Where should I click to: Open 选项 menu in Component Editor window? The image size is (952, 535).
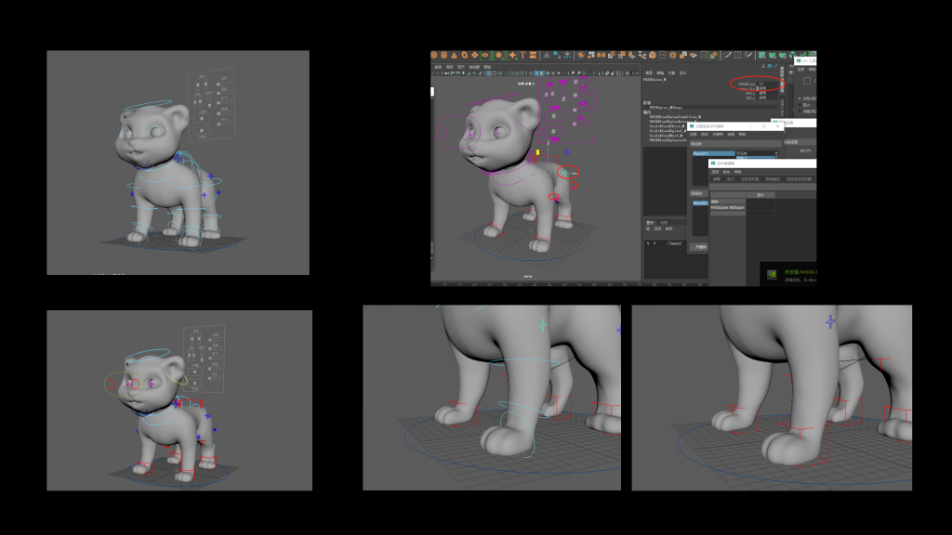click(715, 172)
